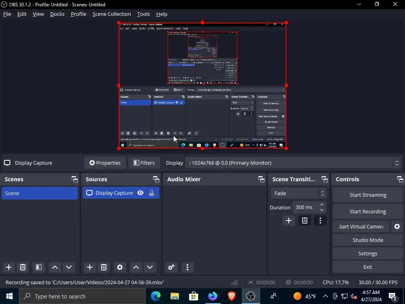Open File Explorer from taskbar
405x304 pixels.
click(174, 296)
